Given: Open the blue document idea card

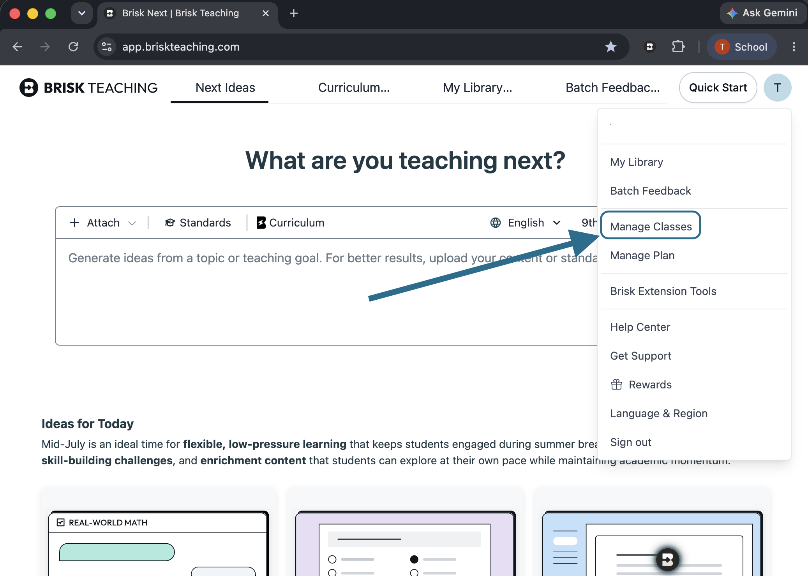Looking at the screenshot, I should [x=652, y=532].
